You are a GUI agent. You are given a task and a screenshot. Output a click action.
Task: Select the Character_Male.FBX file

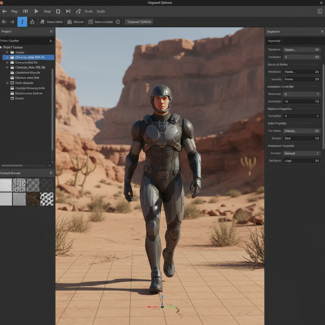click(x=30, y=57)
